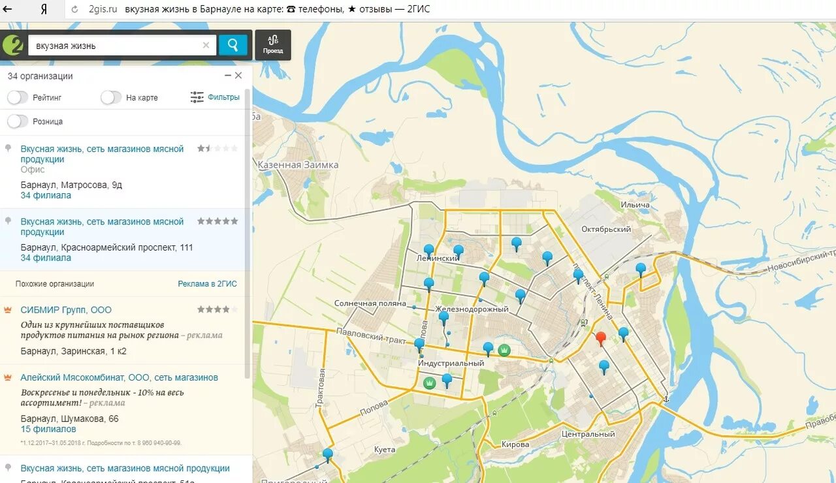Click the green crown marker near Индустриальный
Image resolution: width=836 pixels, height=483 pixels.
pos(504,350)
